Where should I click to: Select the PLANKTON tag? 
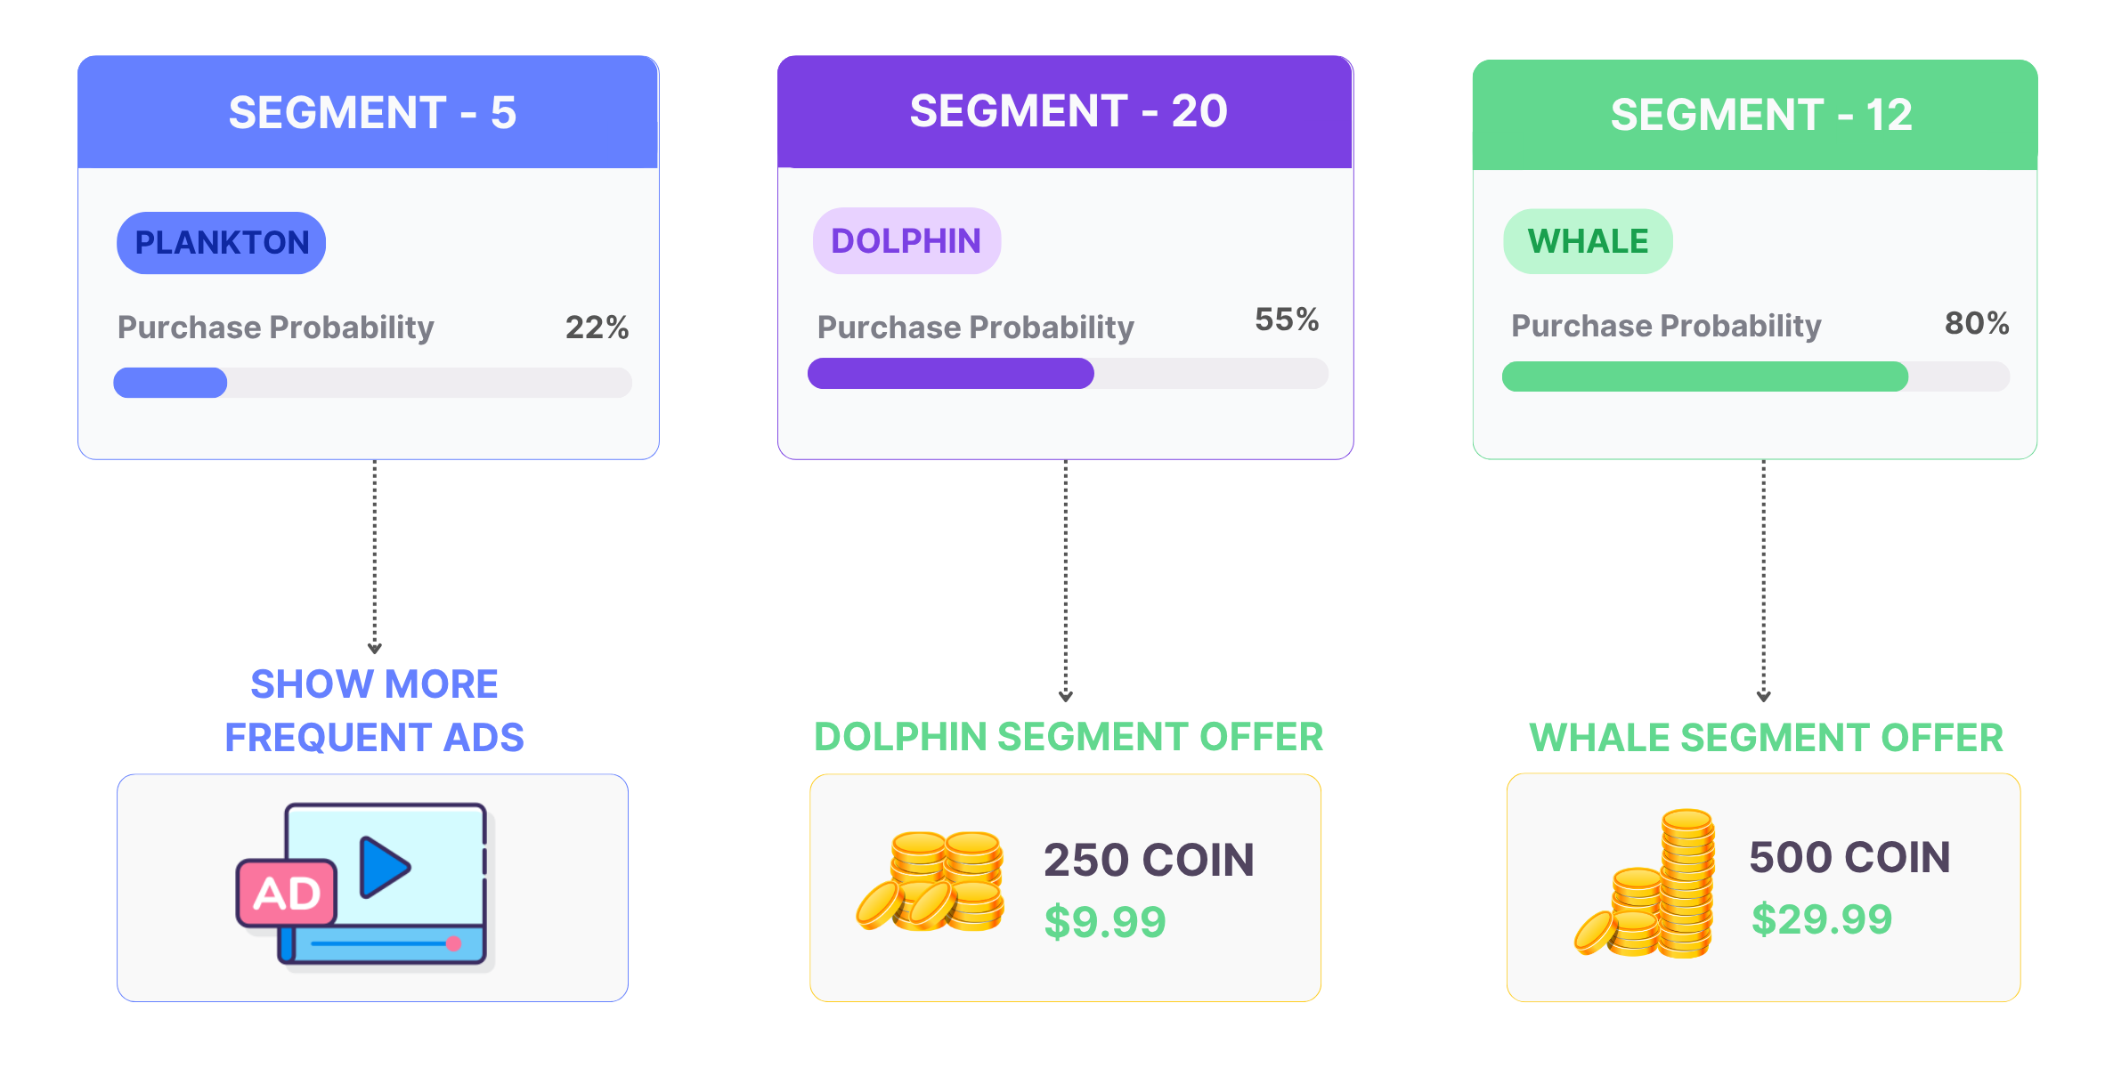click(221, 242)
